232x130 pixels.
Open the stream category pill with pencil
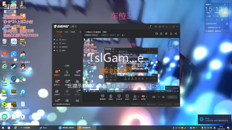[x=91, y=35]
